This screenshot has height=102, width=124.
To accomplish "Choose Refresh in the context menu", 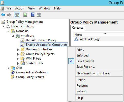I will (96, 91).
